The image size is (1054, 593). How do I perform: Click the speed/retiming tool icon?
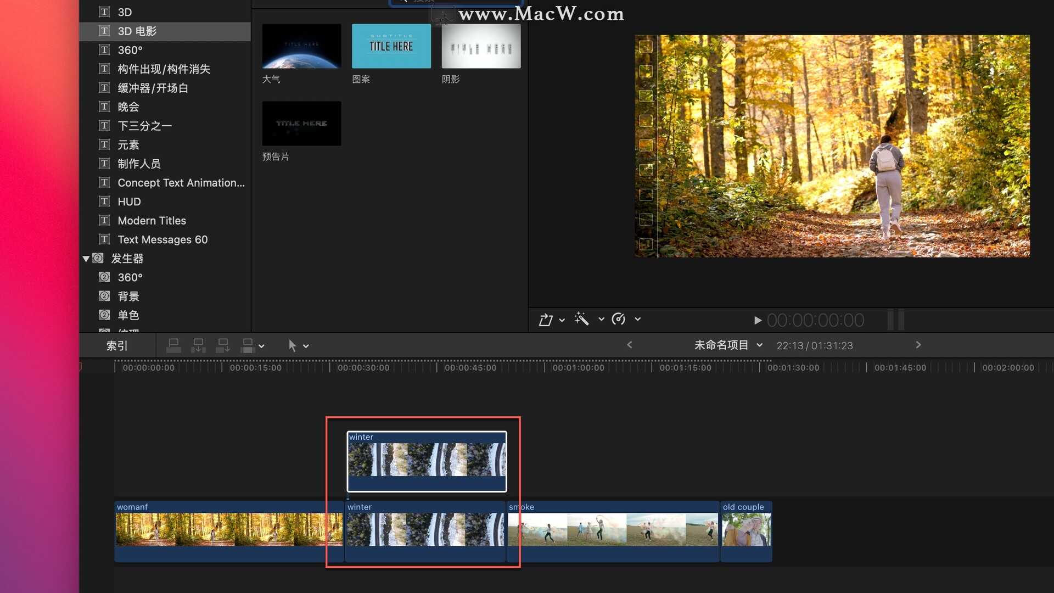point(618,320)
